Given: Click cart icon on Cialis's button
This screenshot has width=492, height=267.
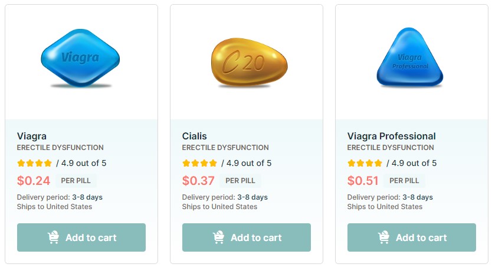Looking at the screenshot, I should [219, 237].
